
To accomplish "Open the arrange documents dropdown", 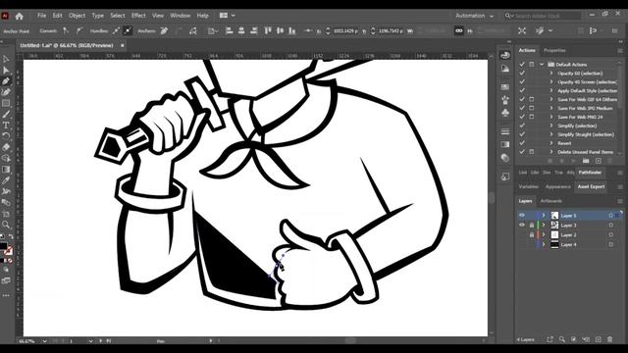I will [228, 16].
